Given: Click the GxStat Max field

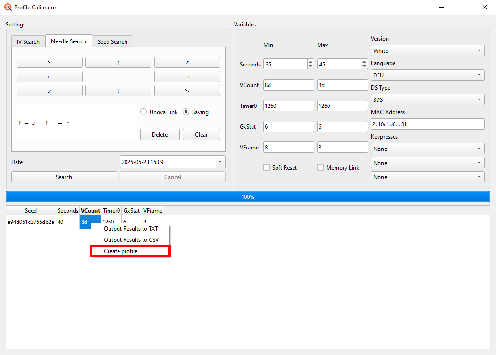Looking at the screenshot, I should pos(342,126).
